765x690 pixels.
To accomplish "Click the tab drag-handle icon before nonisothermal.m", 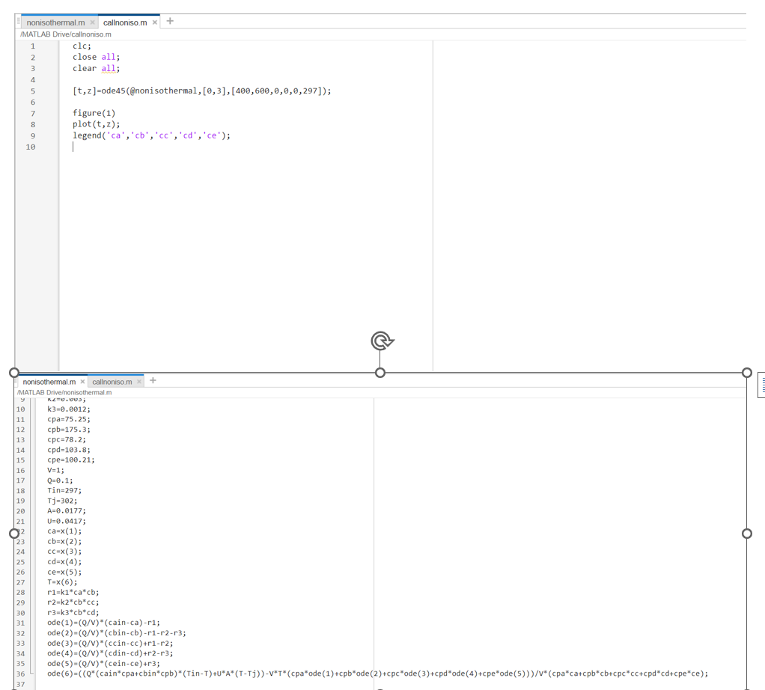I will coord(18,22).
